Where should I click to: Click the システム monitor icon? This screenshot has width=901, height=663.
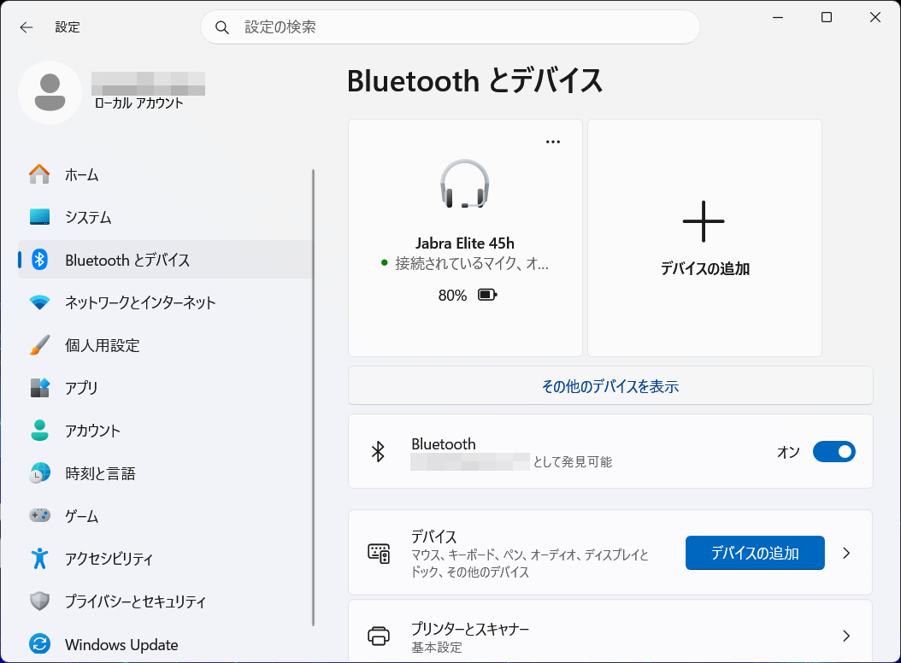39,217
